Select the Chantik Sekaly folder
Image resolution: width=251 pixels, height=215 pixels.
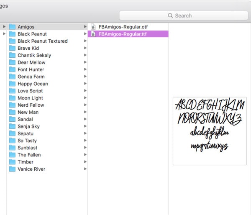[x=34, y=55]
